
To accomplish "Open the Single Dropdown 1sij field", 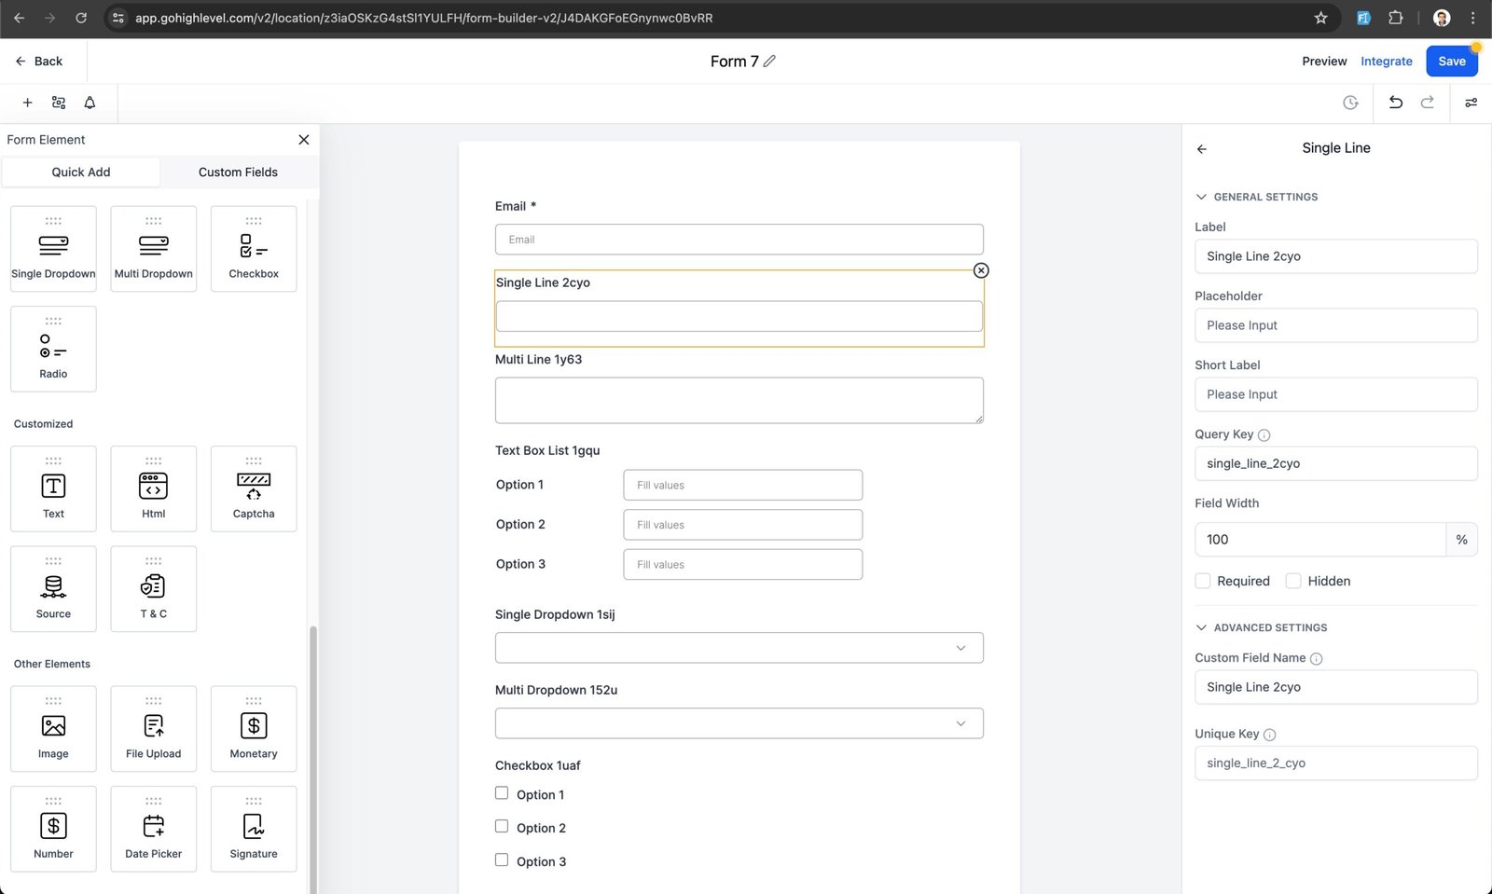I will point(739,648).
